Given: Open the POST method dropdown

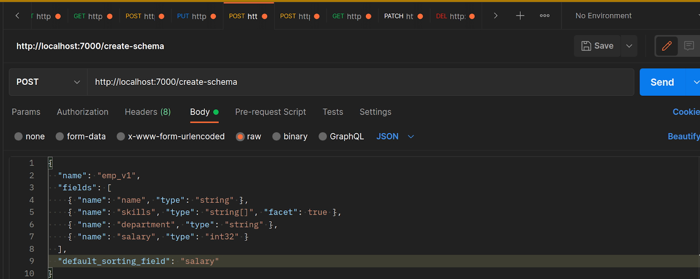Looking at the screenshot, I should [48, 82].
